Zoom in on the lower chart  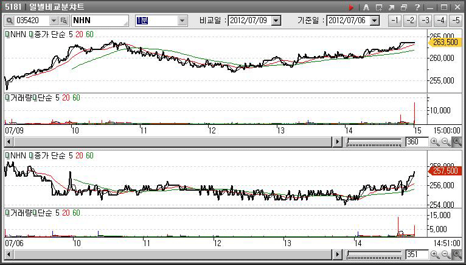click(x=435, y=253)
